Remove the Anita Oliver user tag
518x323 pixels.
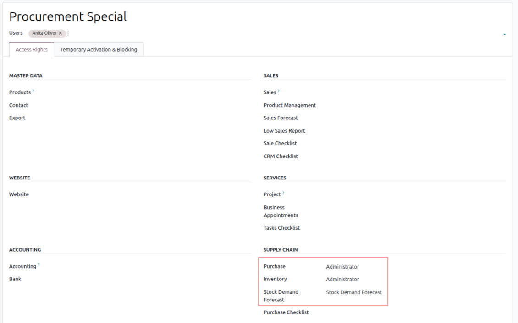pos(60,33)
